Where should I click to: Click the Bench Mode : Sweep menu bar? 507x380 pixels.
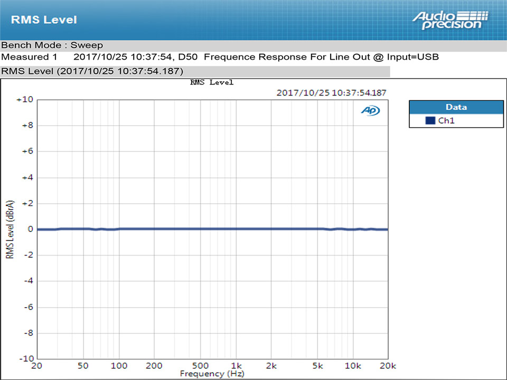pyautogui.click(x=52, y=45)
